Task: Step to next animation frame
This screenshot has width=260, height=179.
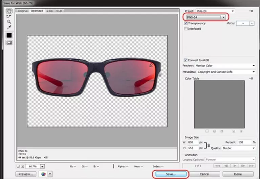Action: 243,165
